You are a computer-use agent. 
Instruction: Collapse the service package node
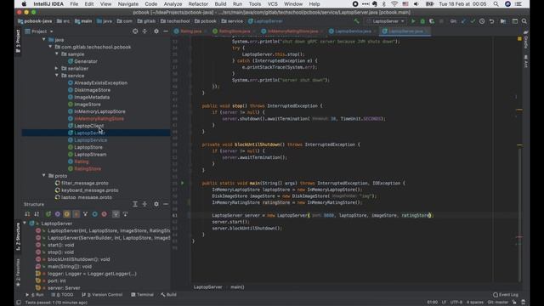(x=57, y=76)
